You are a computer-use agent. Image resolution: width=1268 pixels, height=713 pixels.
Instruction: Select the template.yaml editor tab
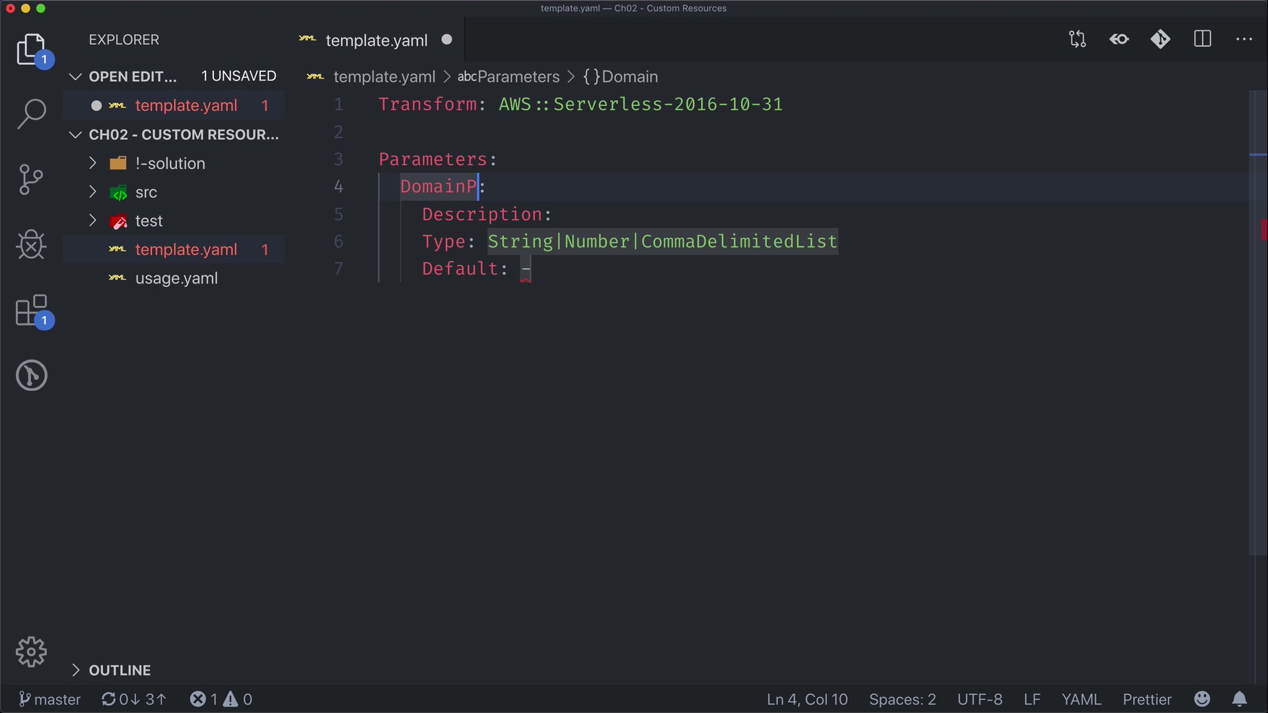pyautogui.click(x=376, y=40)
